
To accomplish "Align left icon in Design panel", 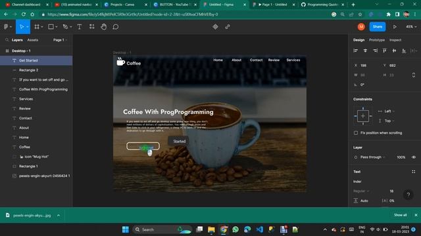I will click(x=355, y=50).
